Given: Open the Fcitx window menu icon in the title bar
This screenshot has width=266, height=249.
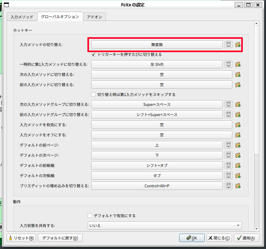Looking at the screenshot, I should tap(6, 5).
